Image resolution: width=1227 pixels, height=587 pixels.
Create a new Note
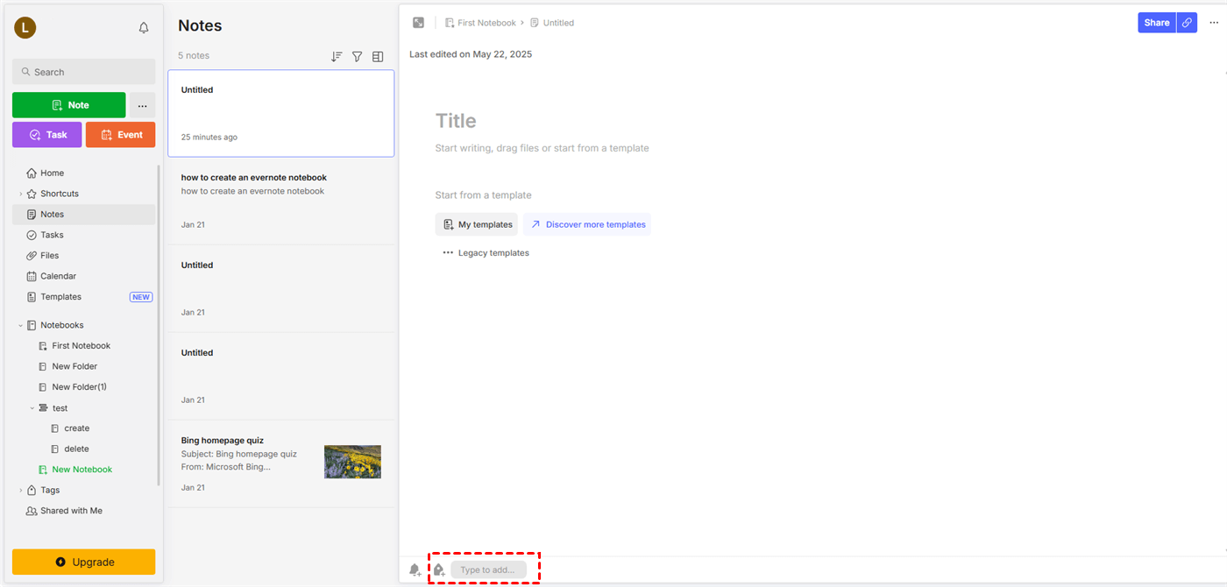(69, 105)
